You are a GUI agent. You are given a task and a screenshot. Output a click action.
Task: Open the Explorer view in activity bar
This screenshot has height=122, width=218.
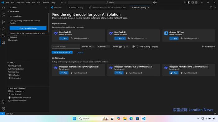(3, 8)
